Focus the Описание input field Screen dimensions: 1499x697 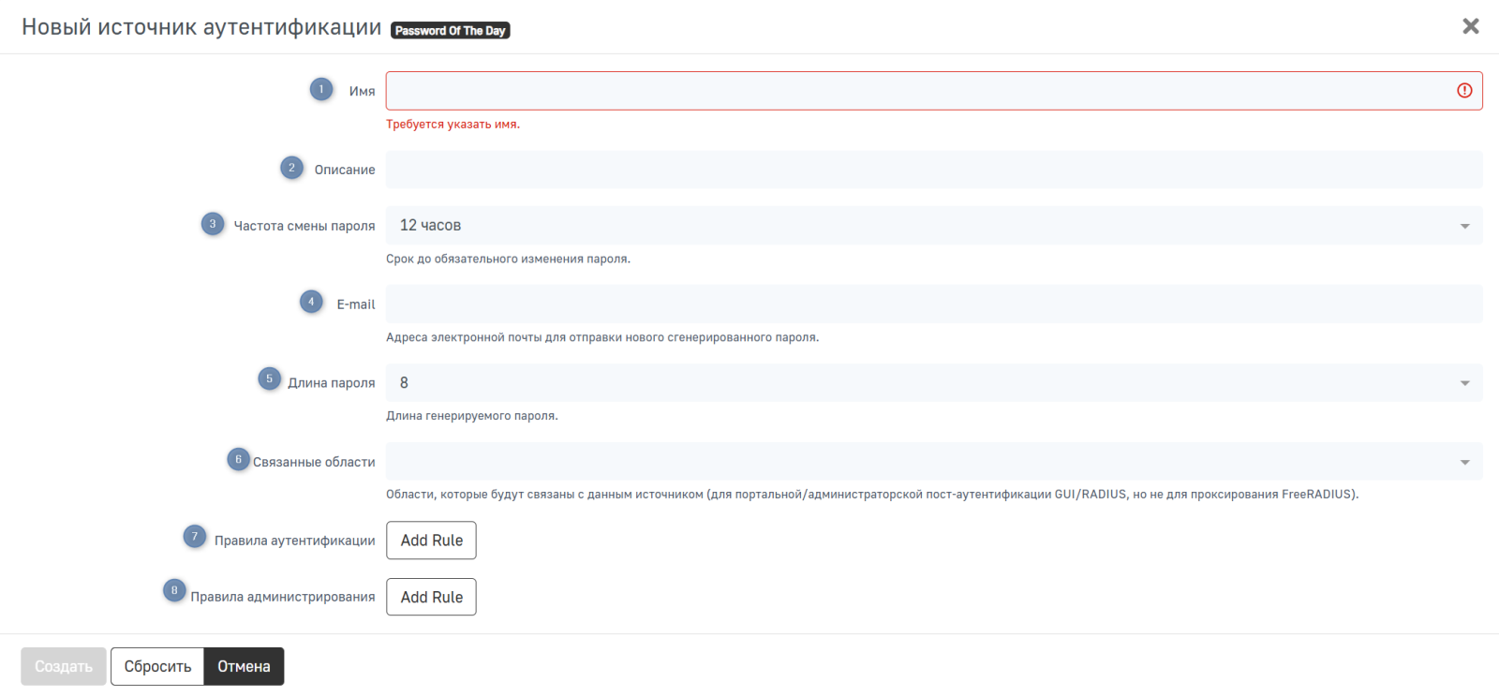[x=933, y=170]
